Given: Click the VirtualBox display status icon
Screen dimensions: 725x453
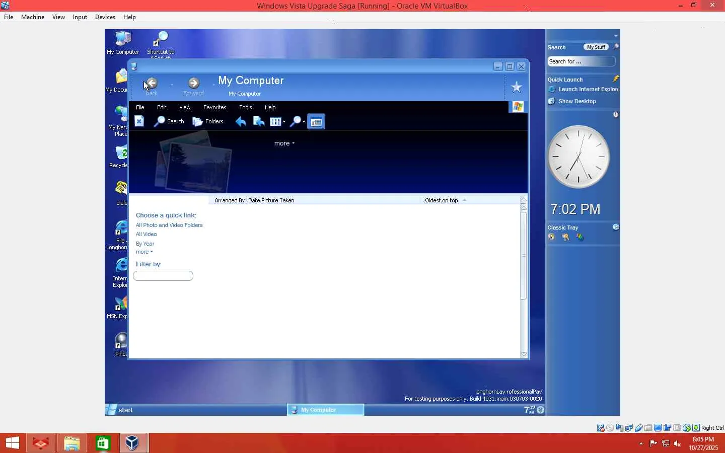Looking at the screenshot, I should click(658, 428).
